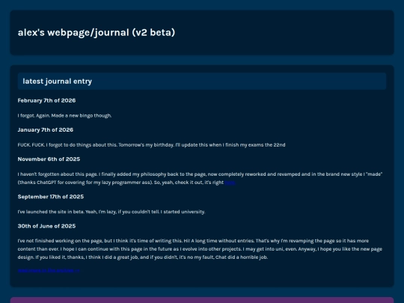Click the paragraph starting 'I haven't forgotten about this page'

coord(200,178)
